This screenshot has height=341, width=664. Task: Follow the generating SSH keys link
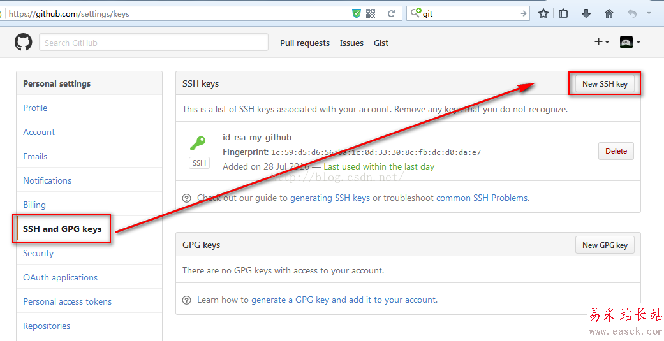pos(330,198)
